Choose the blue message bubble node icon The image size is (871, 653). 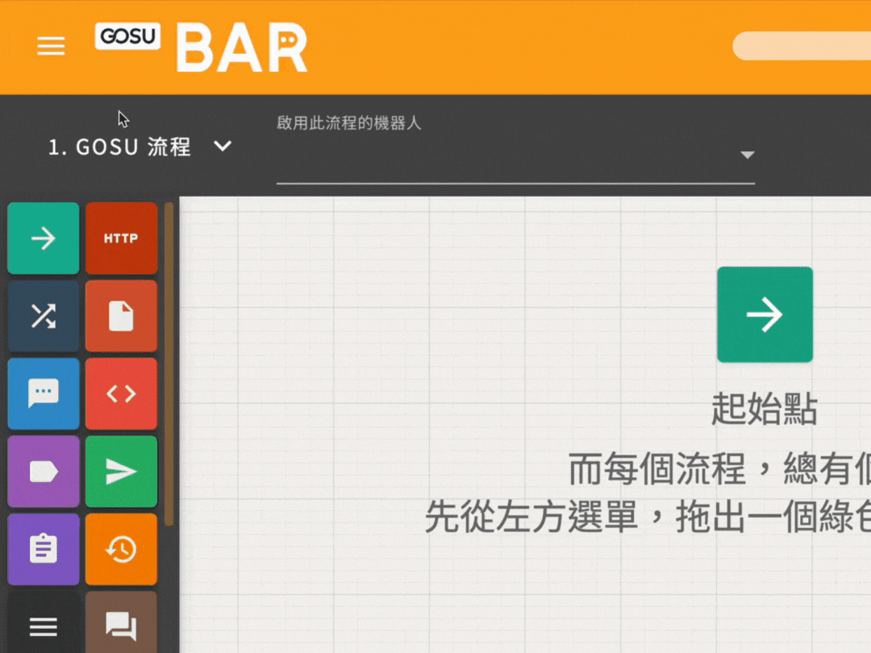pos(43,393)
